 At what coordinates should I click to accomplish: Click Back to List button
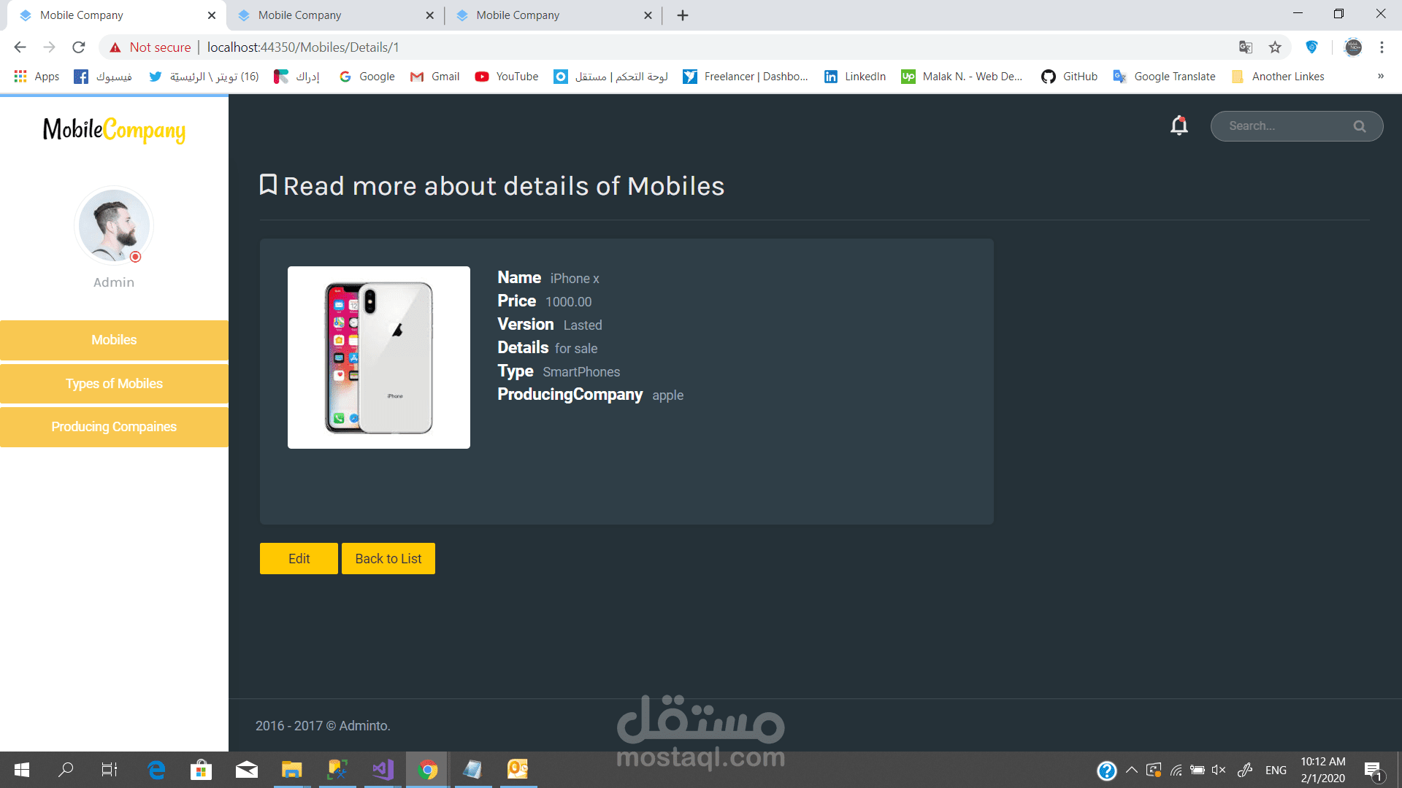click(388, 558)
